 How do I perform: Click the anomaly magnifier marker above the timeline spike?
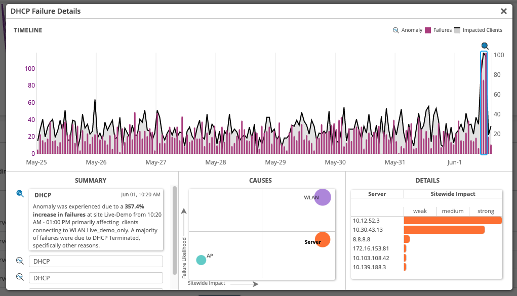(485, 46)
